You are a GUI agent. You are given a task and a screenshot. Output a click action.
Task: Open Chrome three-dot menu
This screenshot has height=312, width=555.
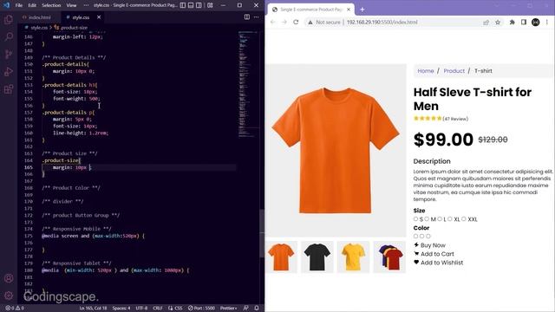tap(547, 23)
